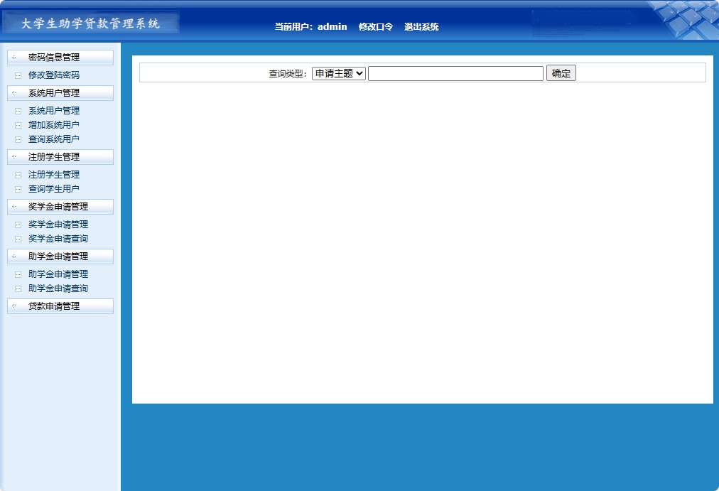Click the plus icon next to 奖学金申请管理
Viewport: 719px width, 491px height.
tap(14, 206)
